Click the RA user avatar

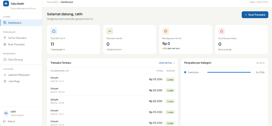click(6, 113)
